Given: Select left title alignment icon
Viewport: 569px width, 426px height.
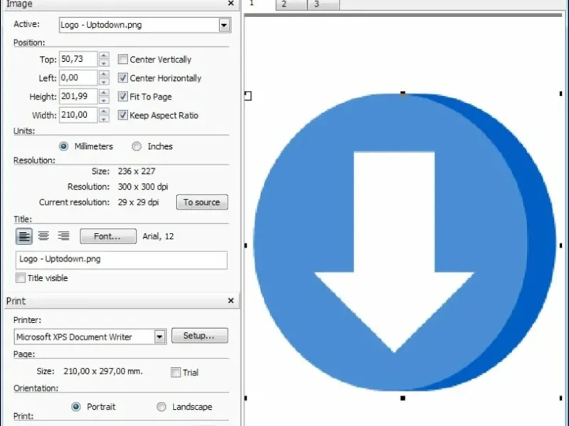Looking at the screenshot, I should click(24, 236).
